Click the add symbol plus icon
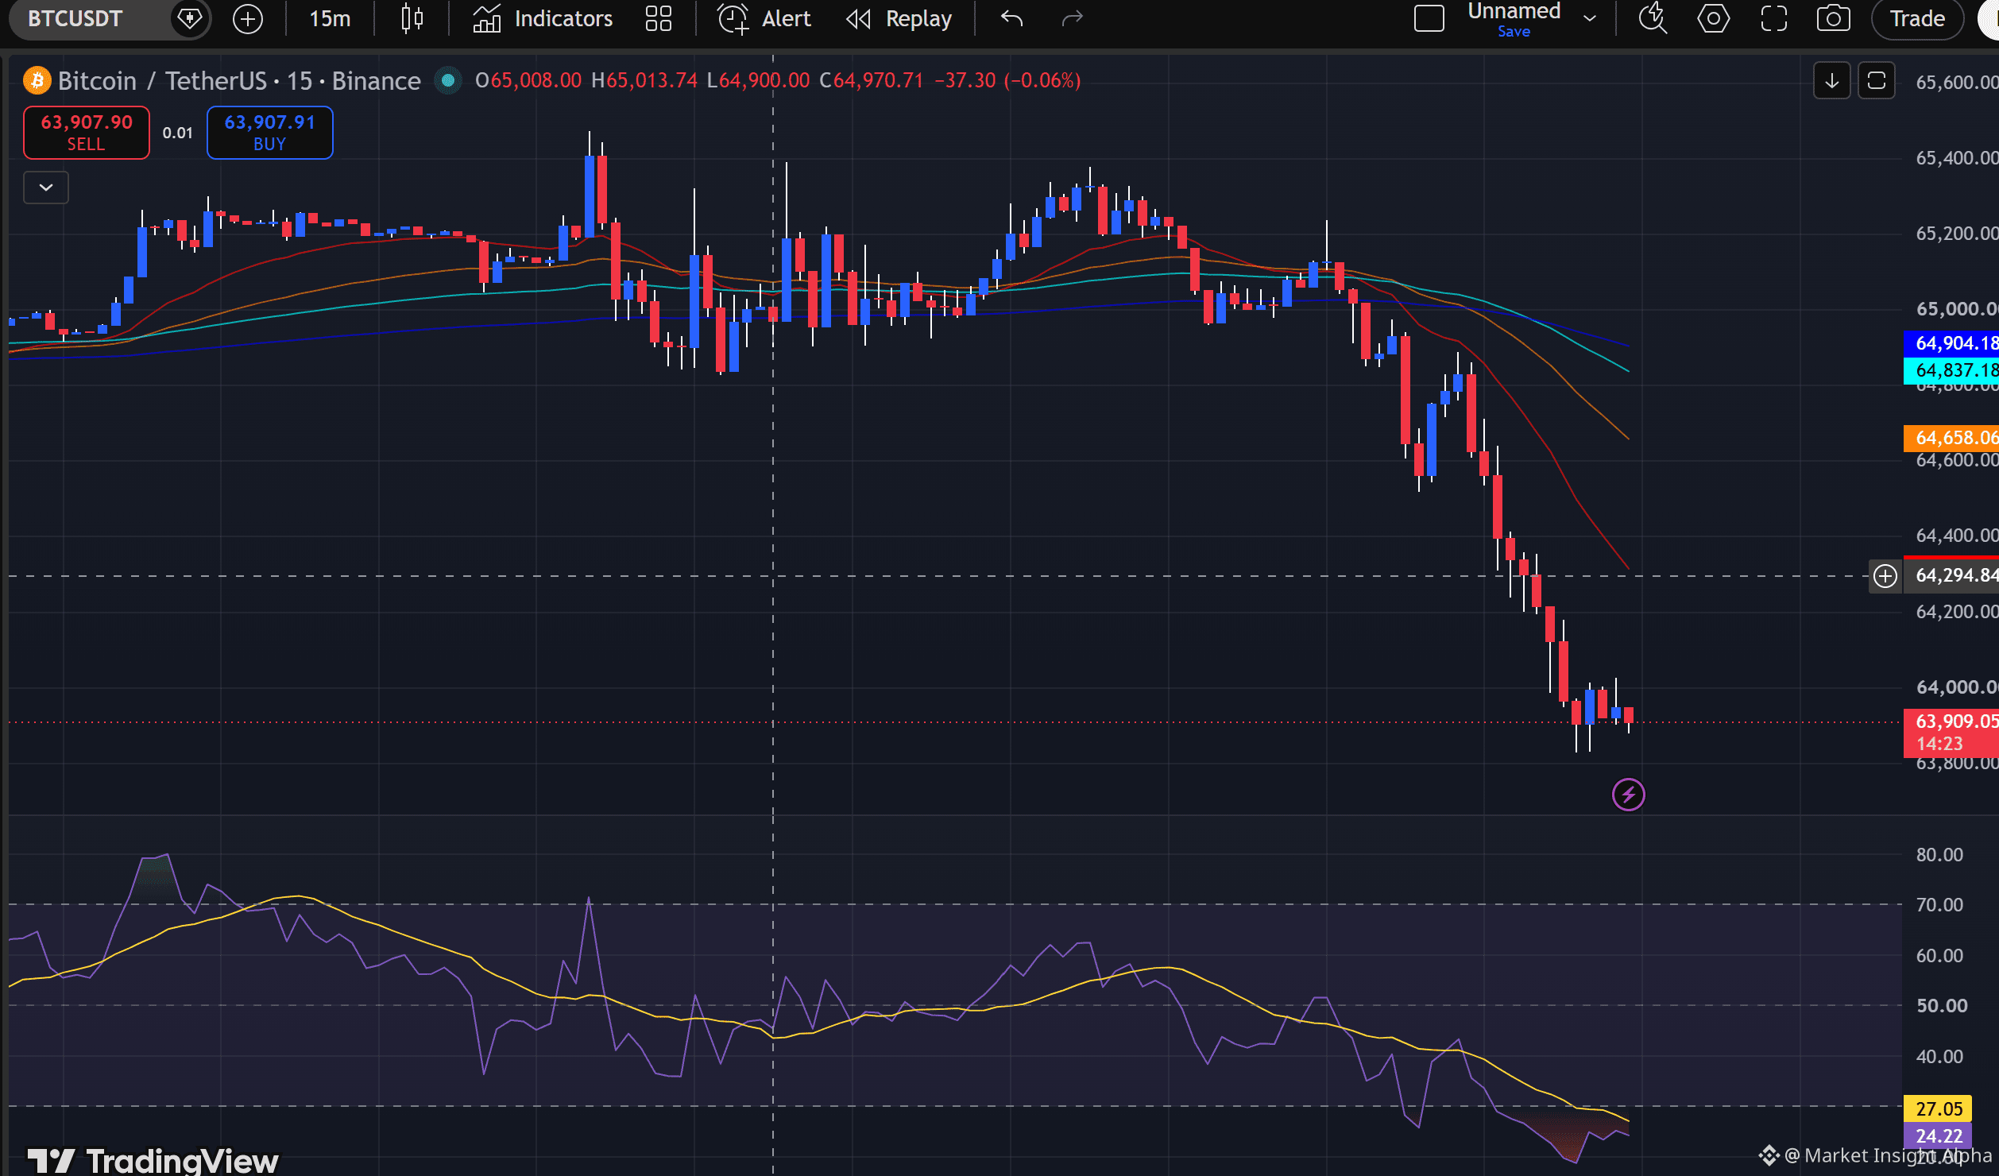Screen dimensions: 1999x1176 (247, 19)
